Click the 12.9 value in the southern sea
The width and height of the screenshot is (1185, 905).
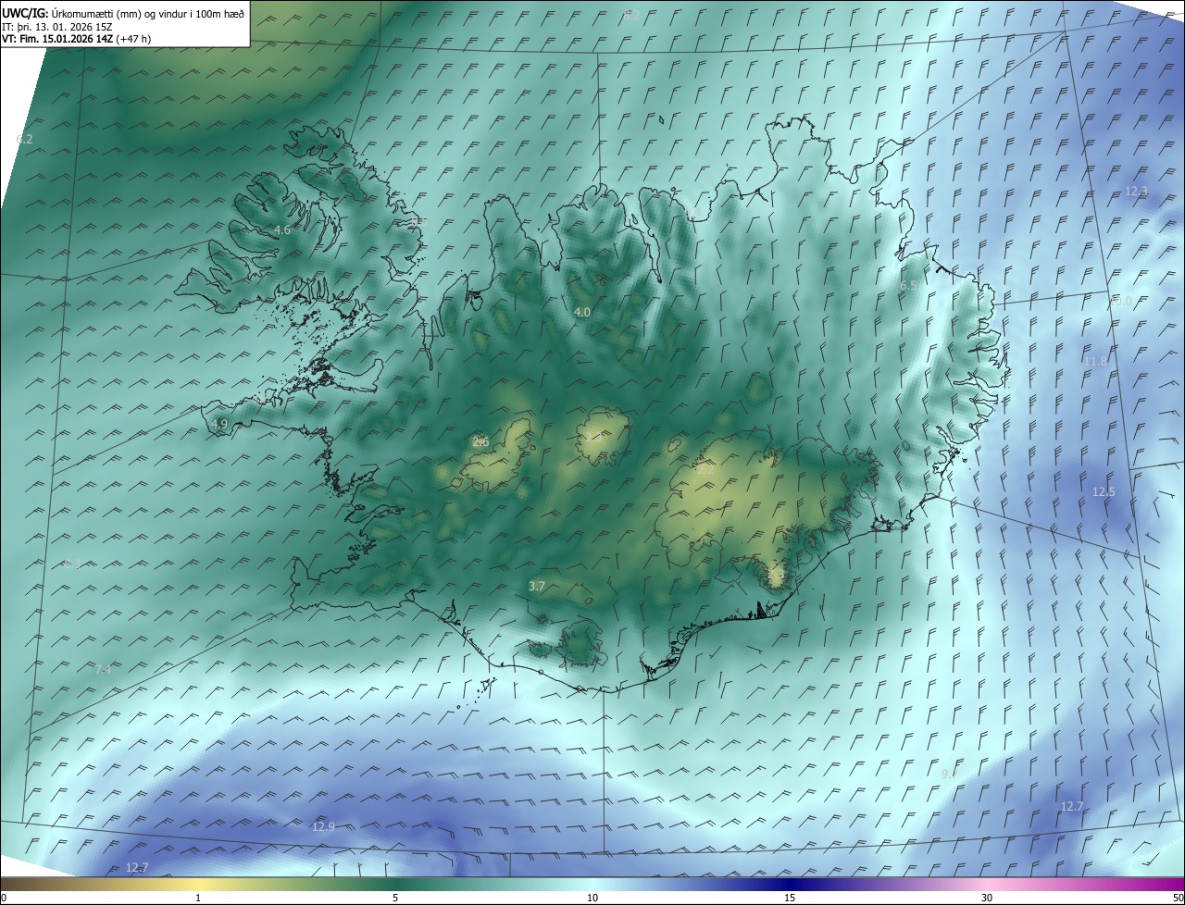[x=323, y=826]
